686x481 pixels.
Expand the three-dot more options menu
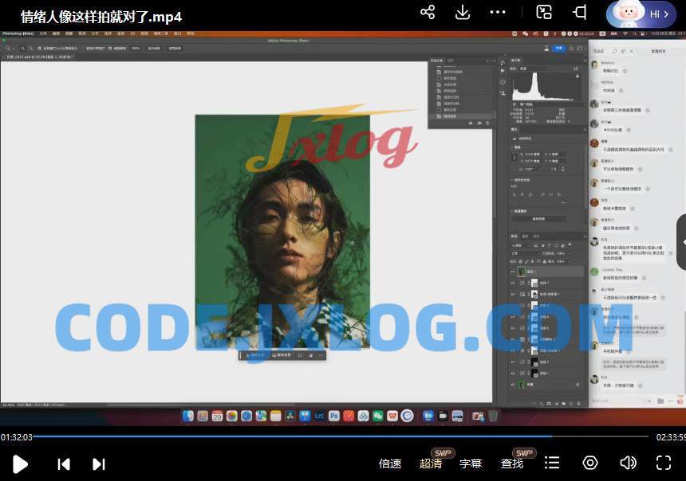point(498,12)
